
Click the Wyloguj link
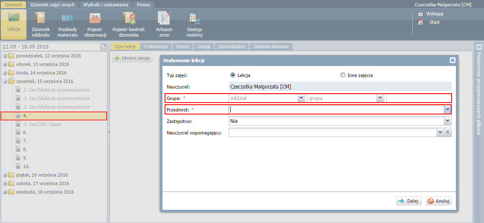pos(435,14)
